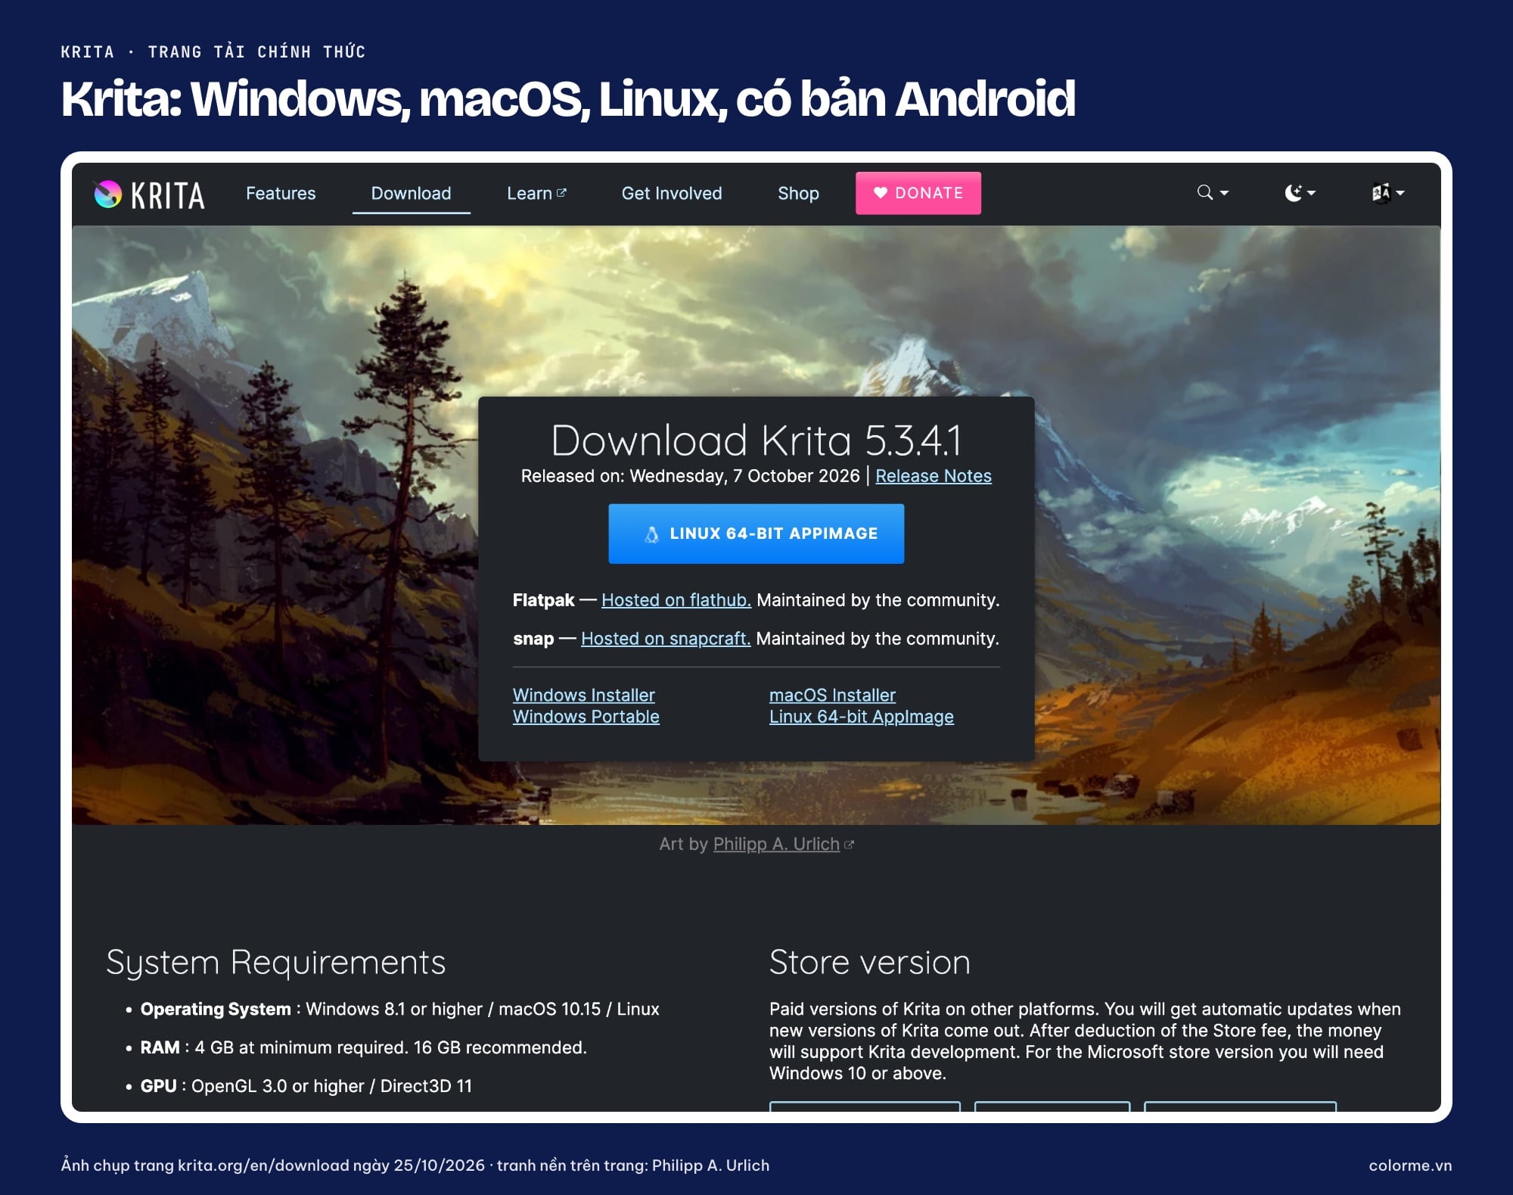Image resolution: width=1513 pixels, height=1195 pixels.
Task: Open the Release Notes link
Action: click(x=933, y=476)
